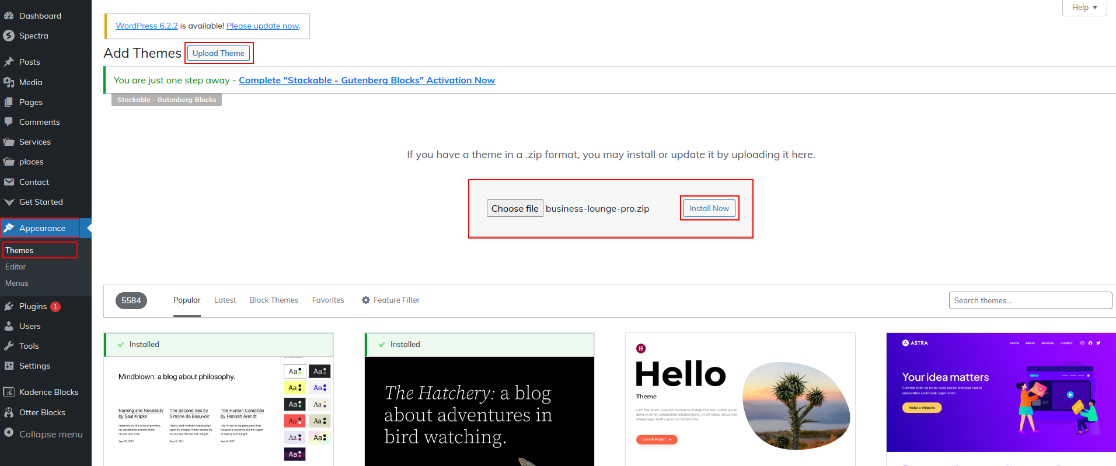This screenshot has width=1116, height=466.
Task: Click the Feature Filter gear icon
Action: click(x=366, y=300)
